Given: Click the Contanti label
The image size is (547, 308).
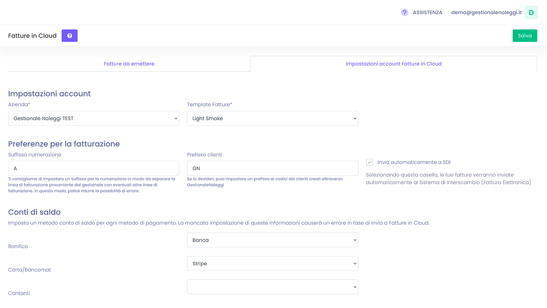Looking at the screenshot, I should [x=19, y=293].
